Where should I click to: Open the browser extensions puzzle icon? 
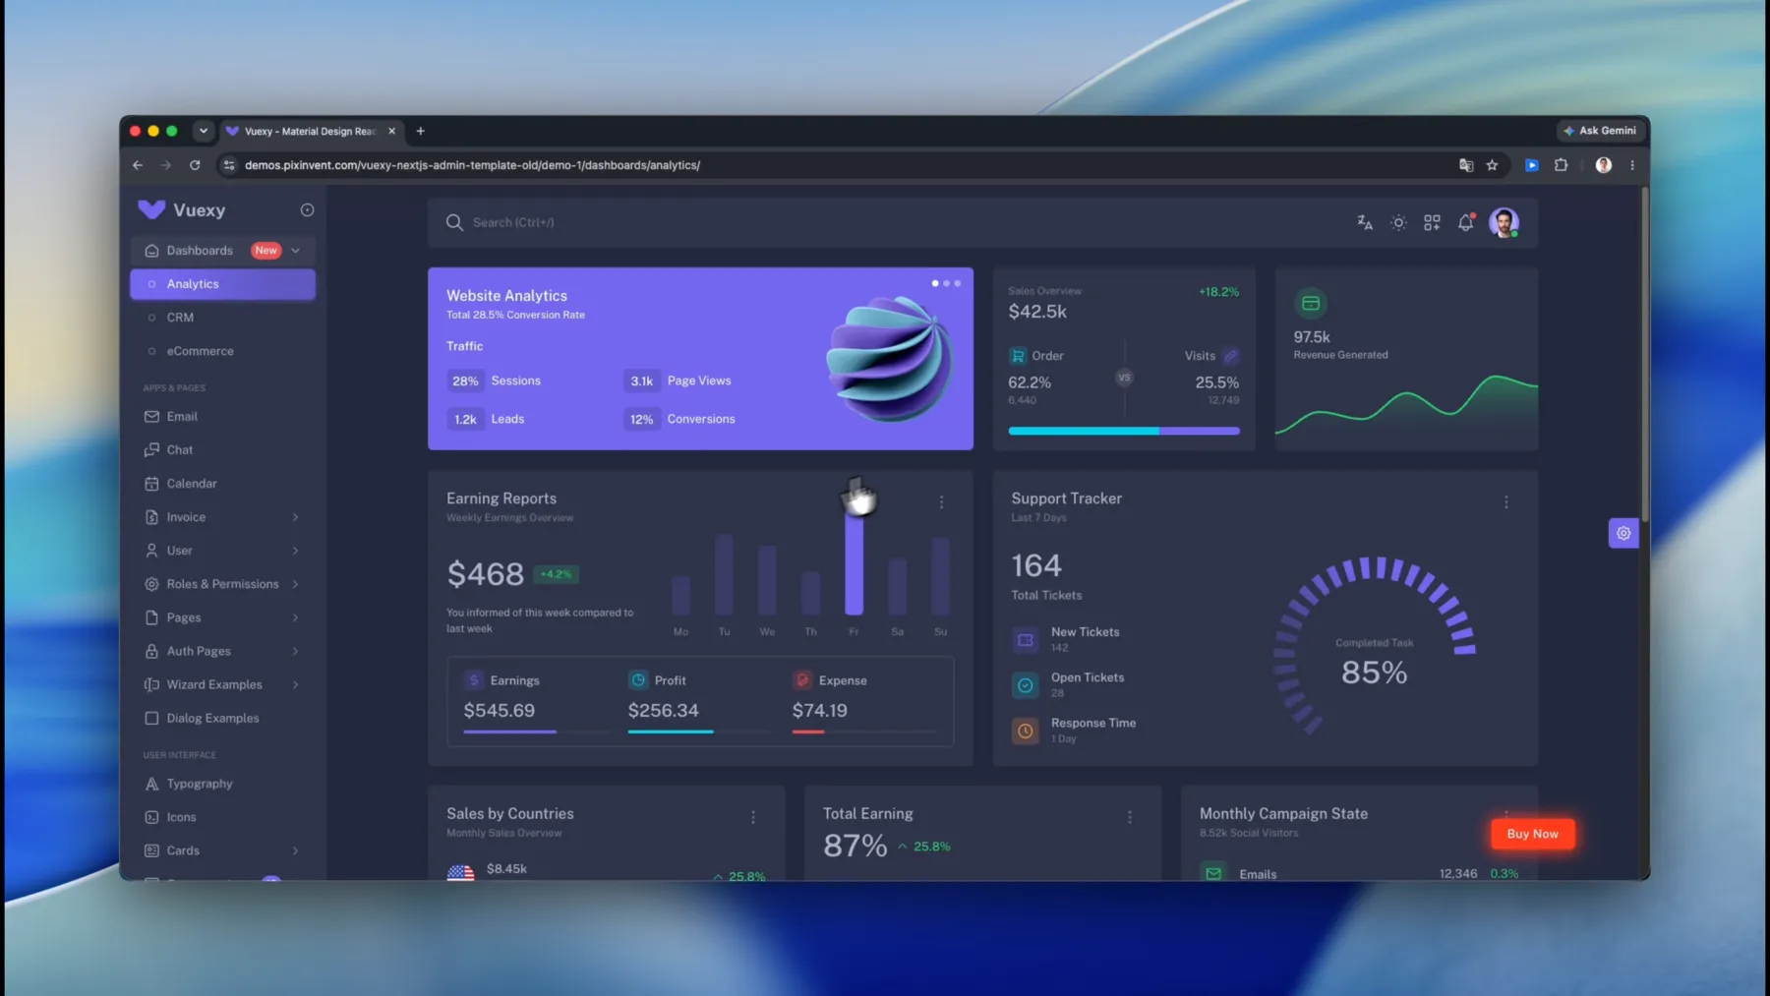click(x=1561, y=165)
